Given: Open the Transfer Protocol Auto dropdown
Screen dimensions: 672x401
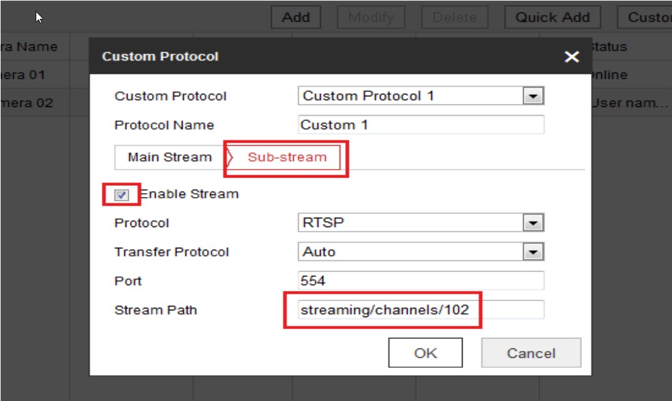Looking at the screenshot, I should coord(533,252).
